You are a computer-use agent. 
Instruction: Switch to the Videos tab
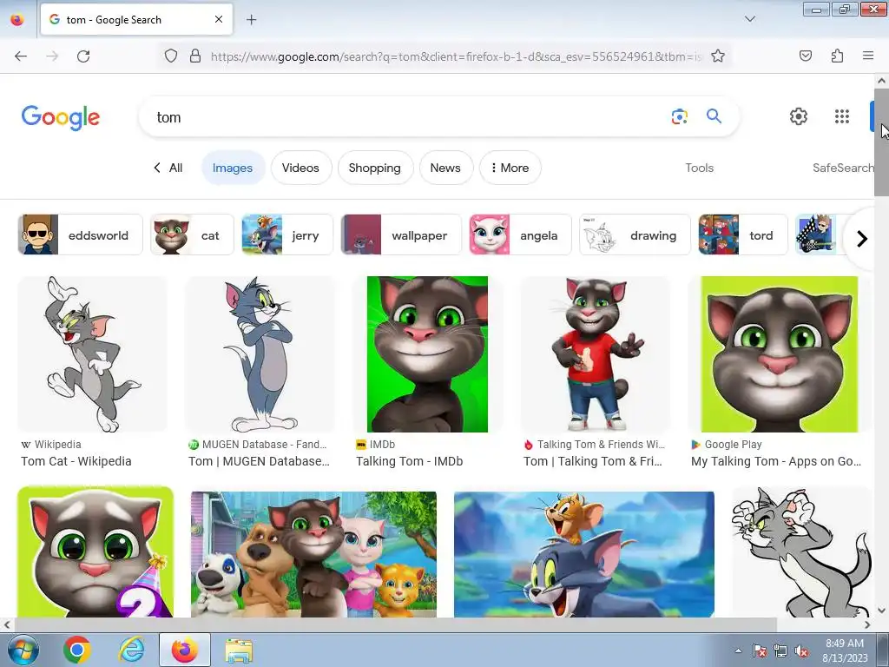tap(300, 168)
